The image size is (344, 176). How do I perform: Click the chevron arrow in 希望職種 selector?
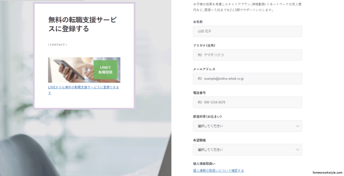click(297, 150)
